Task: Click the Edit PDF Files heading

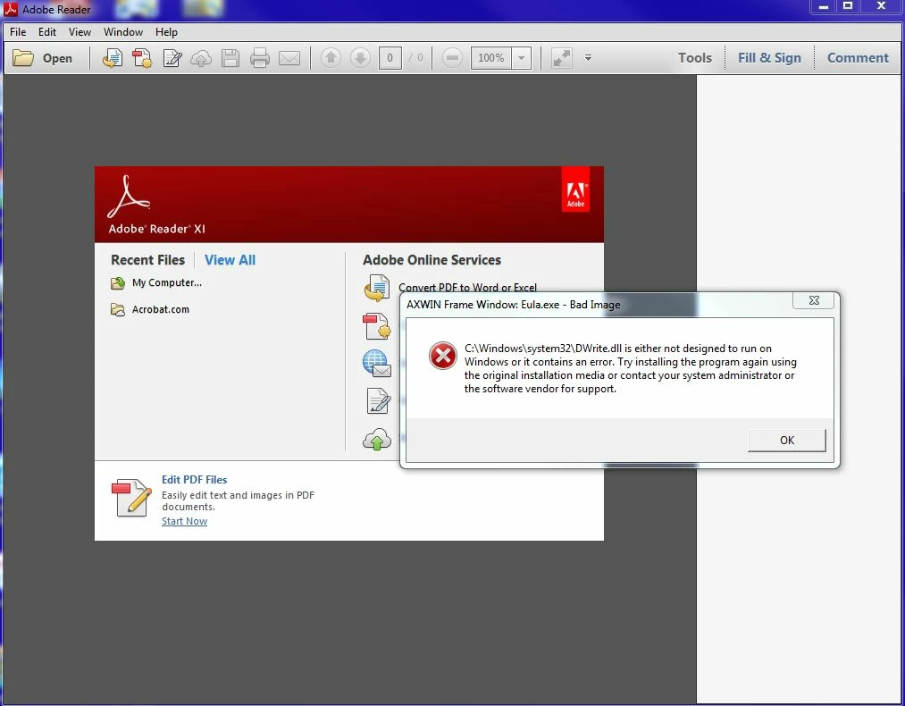Action: (194, 480)
